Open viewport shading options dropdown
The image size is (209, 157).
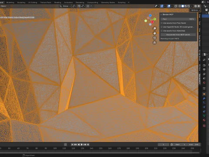tap(192, 6)
